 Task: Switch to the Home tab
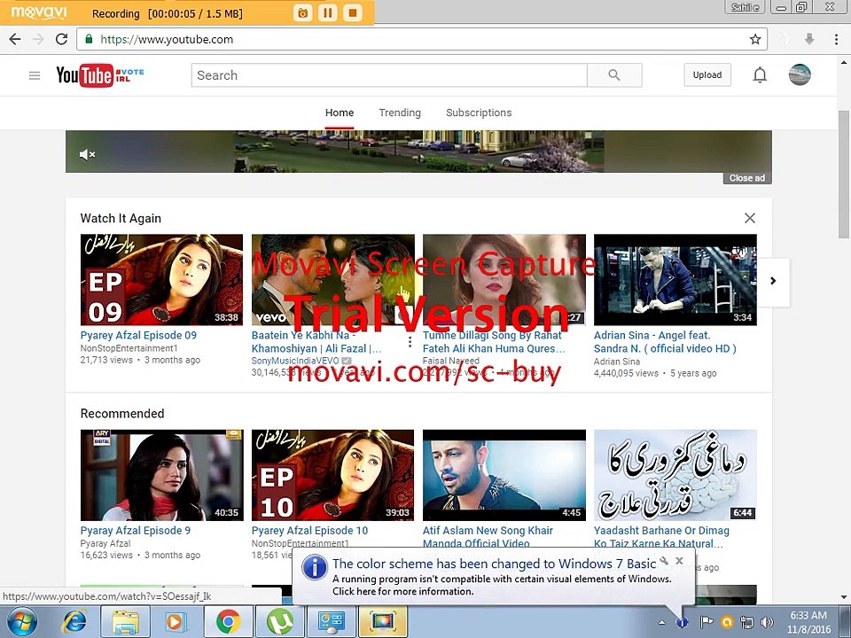pyautogui.click(x=340, y=113)
